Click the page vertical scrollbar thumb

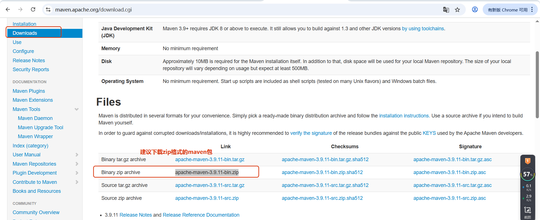coord(537,85)
